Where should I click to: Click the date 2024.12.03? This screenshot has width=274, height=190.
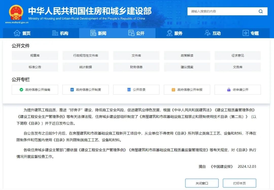pos(247,167)
